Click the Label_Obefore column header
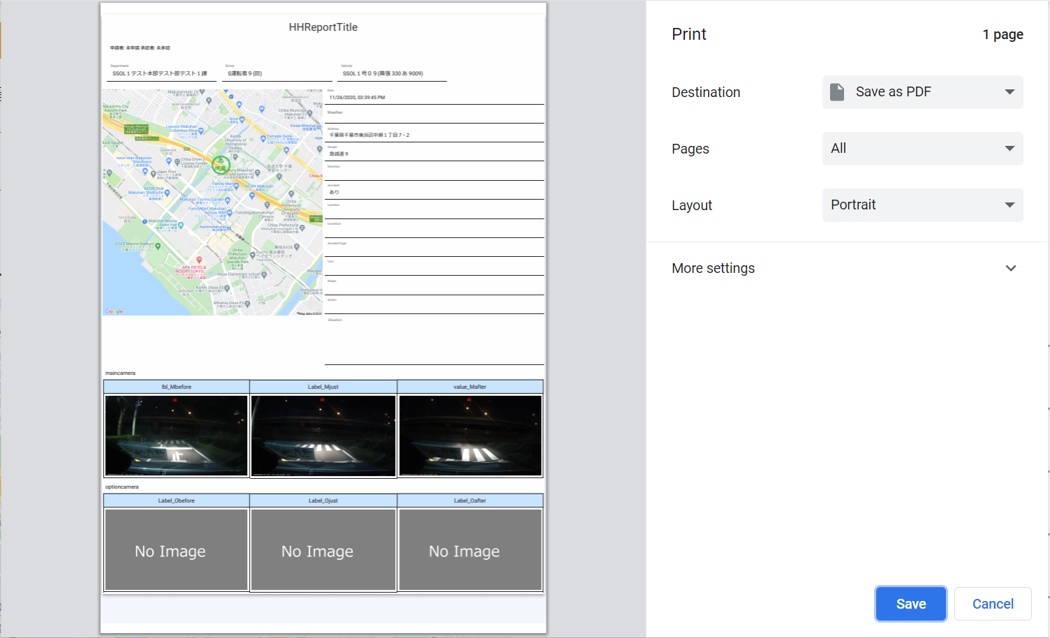 176,500
